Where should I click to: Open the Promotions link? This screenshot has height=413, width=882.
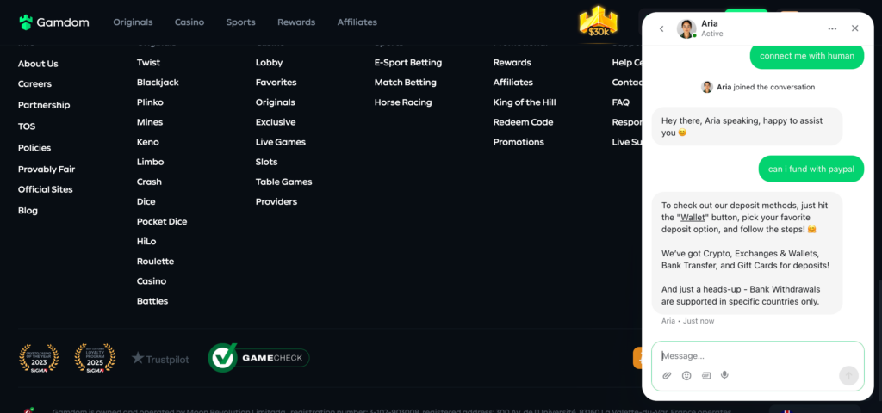point(519,142)
